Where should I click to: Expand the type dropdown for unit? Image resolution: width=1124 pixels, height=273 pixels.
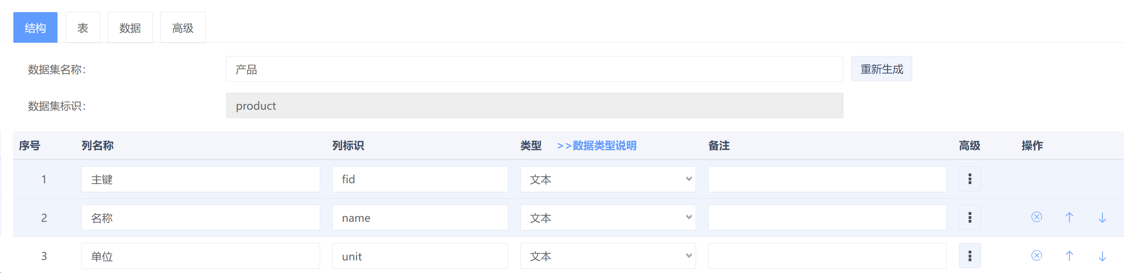tap(608, 256)
